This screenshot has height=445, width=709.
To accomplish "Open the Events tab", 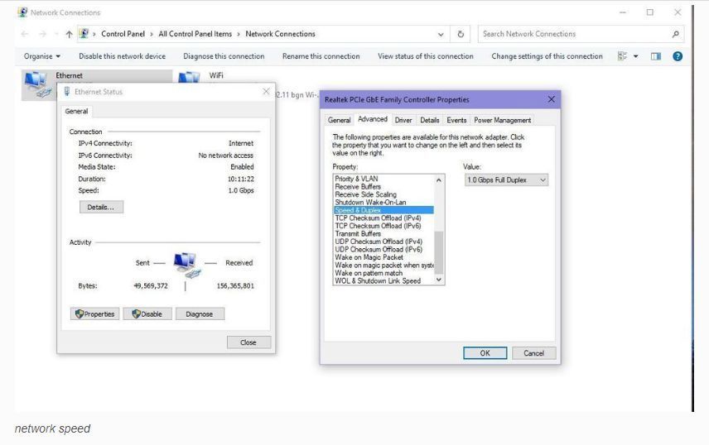I will click(x=456, y=120).
